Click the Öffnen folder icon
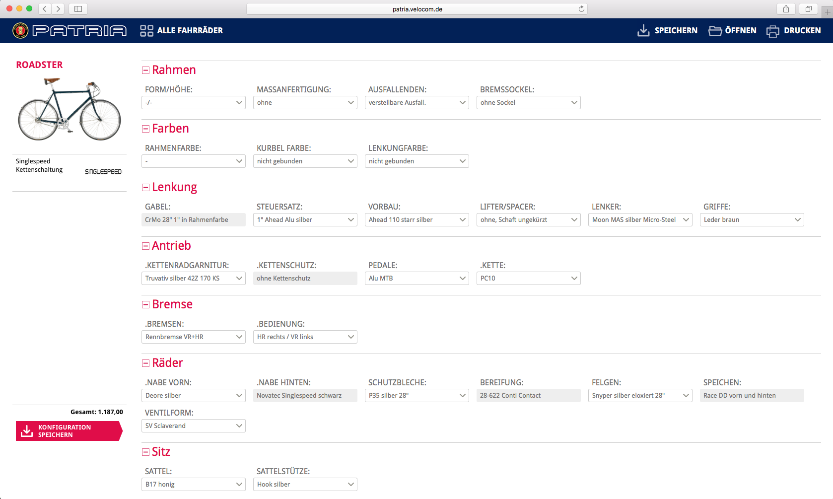Image resolution: width=833 pixels, height=499 pixels. 715,31
